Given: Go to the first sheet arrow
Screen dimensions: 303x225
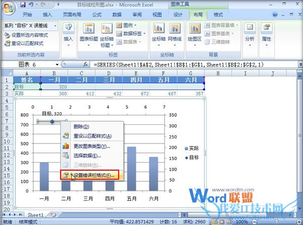Looking at the screenshot, I should [4, 214].
